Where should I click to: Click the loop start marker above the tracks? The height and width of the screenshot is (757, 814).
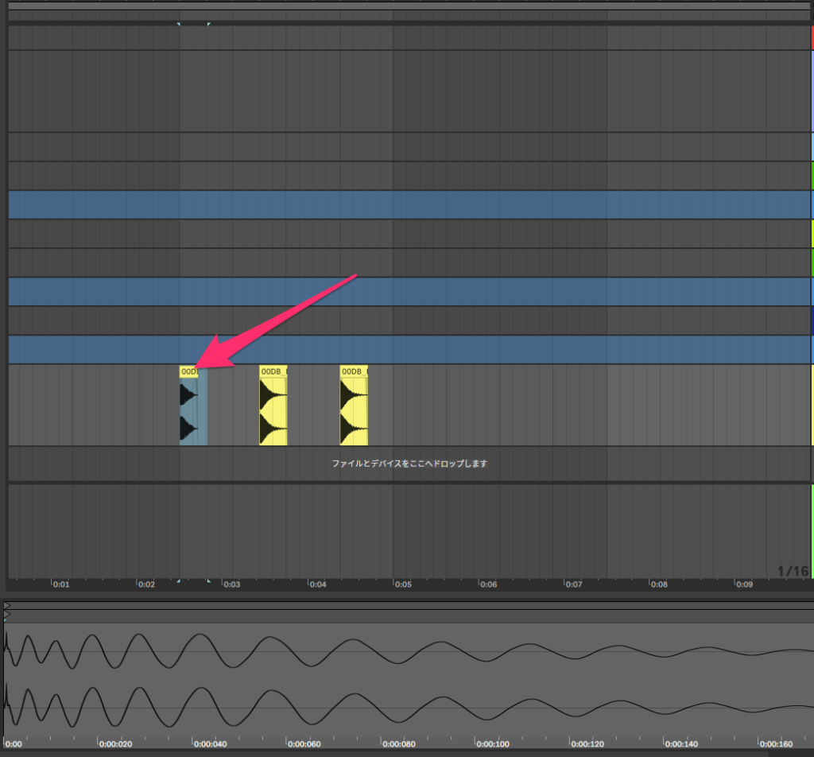(x=179, y=25)
